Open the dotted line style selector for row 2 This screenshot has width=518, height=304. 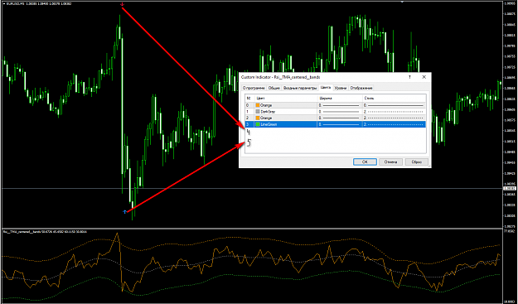pyautogui.click(x=395, y=118)
